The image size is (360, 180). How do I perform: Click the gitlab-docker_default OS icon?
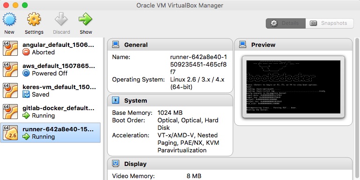point(10,112)
